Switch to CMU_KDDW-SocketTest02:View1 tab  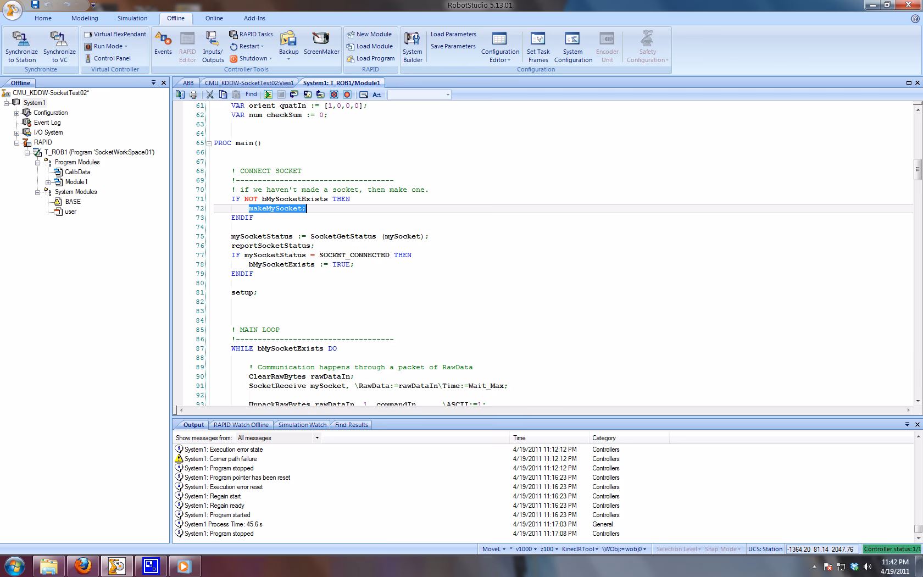click(249, 83)
